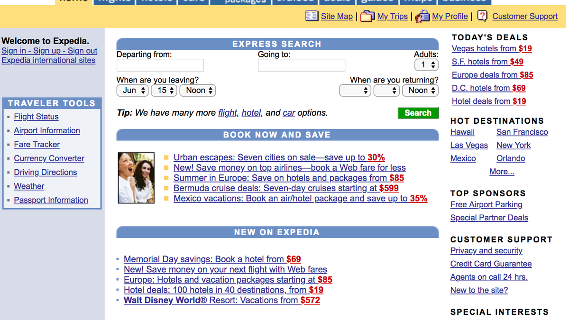Screen dimensions: 569x320
Task: Open Save money on next flight link
Action: [x=226, y=269]
